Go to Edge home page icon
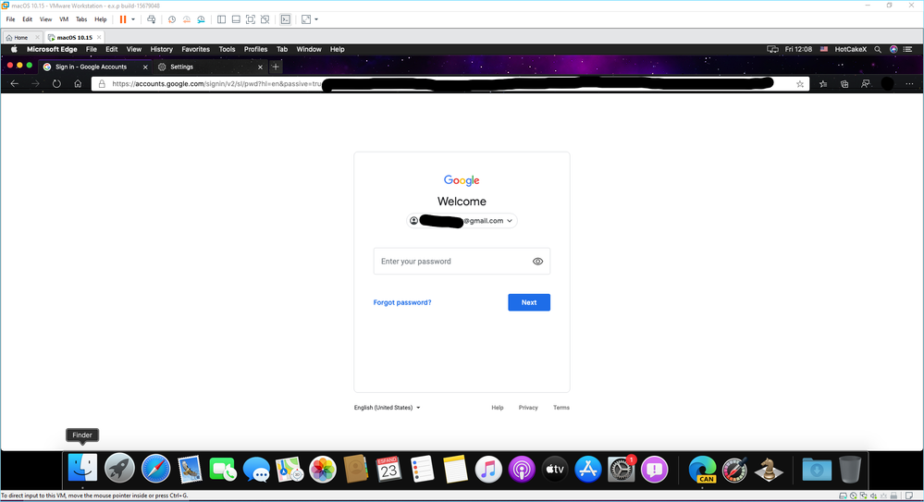Screen dimensions: 924x502 78,83
